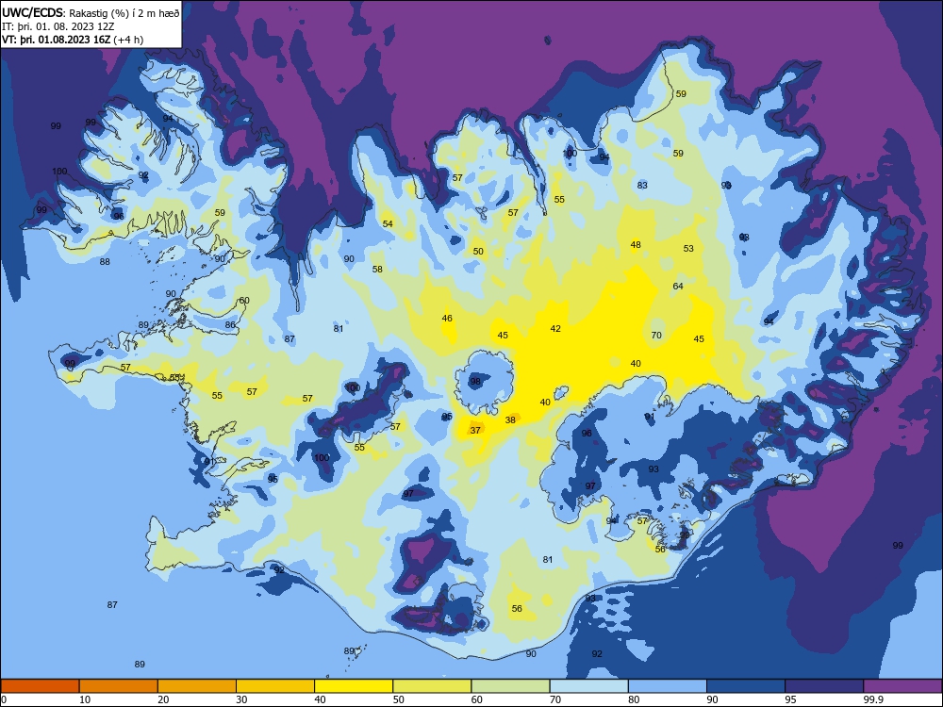
Task: Click the 0–10% dark orange legend swatch
Action: tap(40, 686)
